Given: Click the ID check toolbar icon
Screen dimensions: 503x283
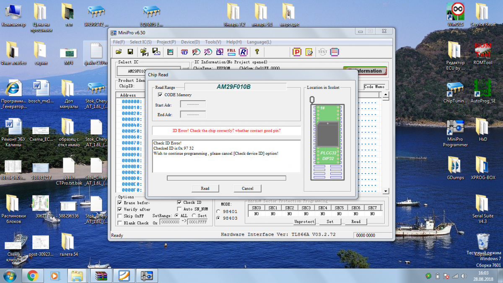Looking at the screenshot, I should [x=184, y=52].
